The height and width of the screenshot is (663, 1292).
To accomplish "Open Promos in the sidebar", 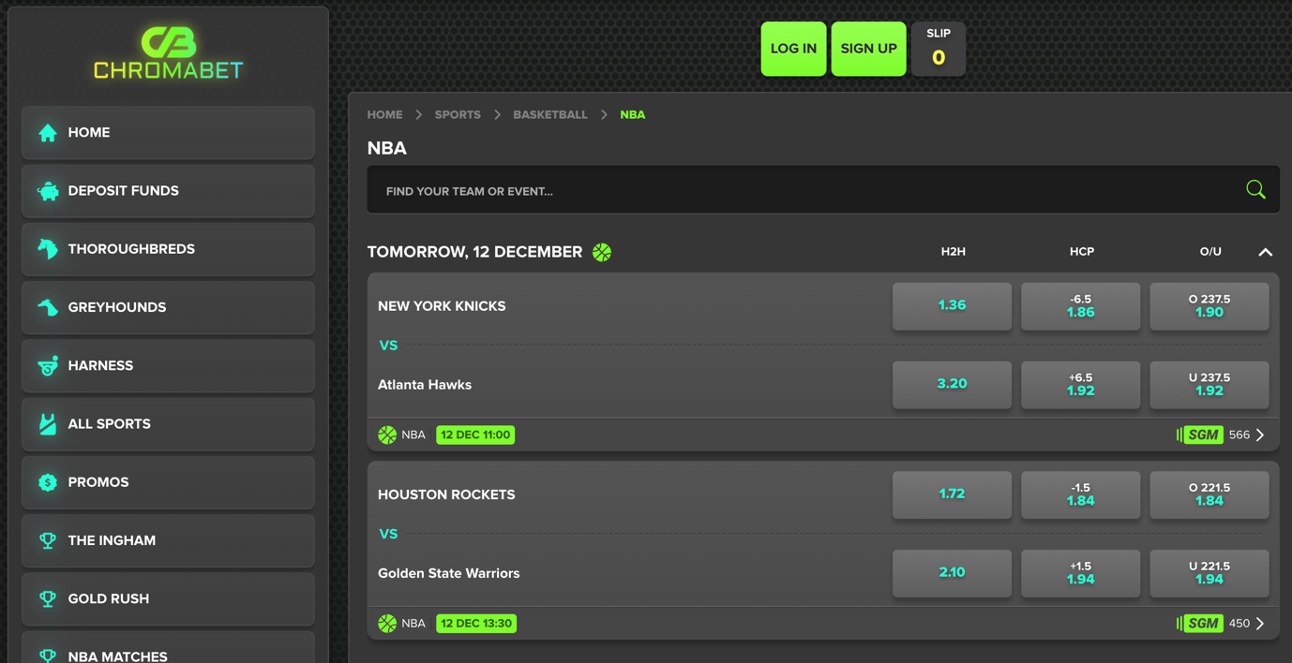I will [168, 482].
